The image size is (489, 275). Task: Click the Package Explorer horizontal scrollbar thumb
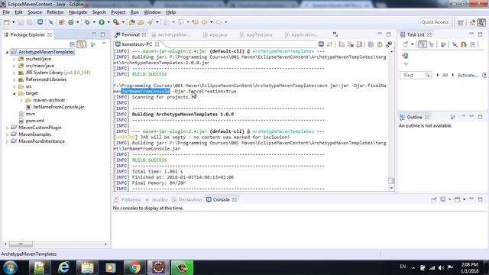(21, 244)
